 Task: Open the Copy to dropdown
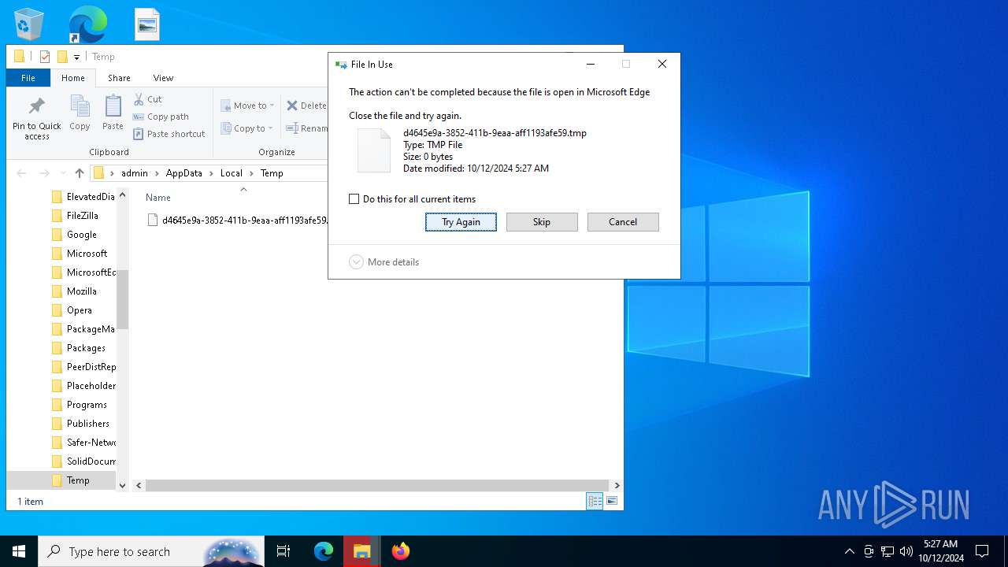[246, 128]
